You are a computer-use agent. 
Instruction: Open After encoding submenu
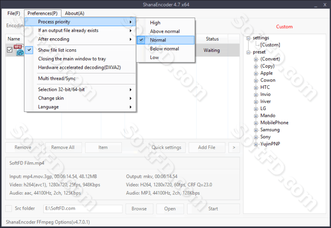click(80, 39)
